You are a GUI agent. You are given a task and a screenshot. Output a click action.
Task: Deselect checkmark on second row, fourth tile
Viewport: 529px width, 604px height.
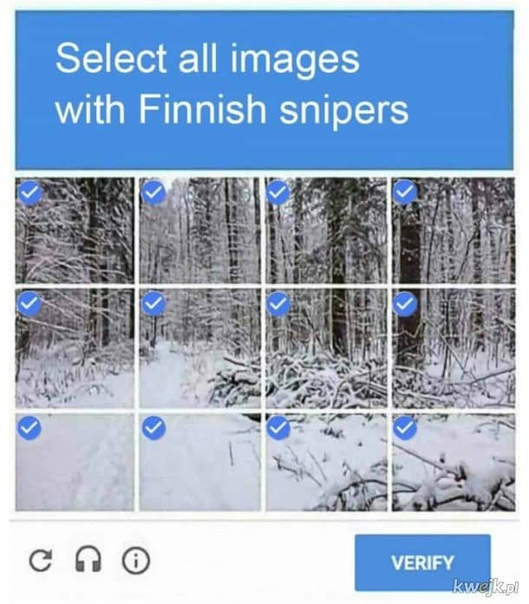[x=405, y=304]
